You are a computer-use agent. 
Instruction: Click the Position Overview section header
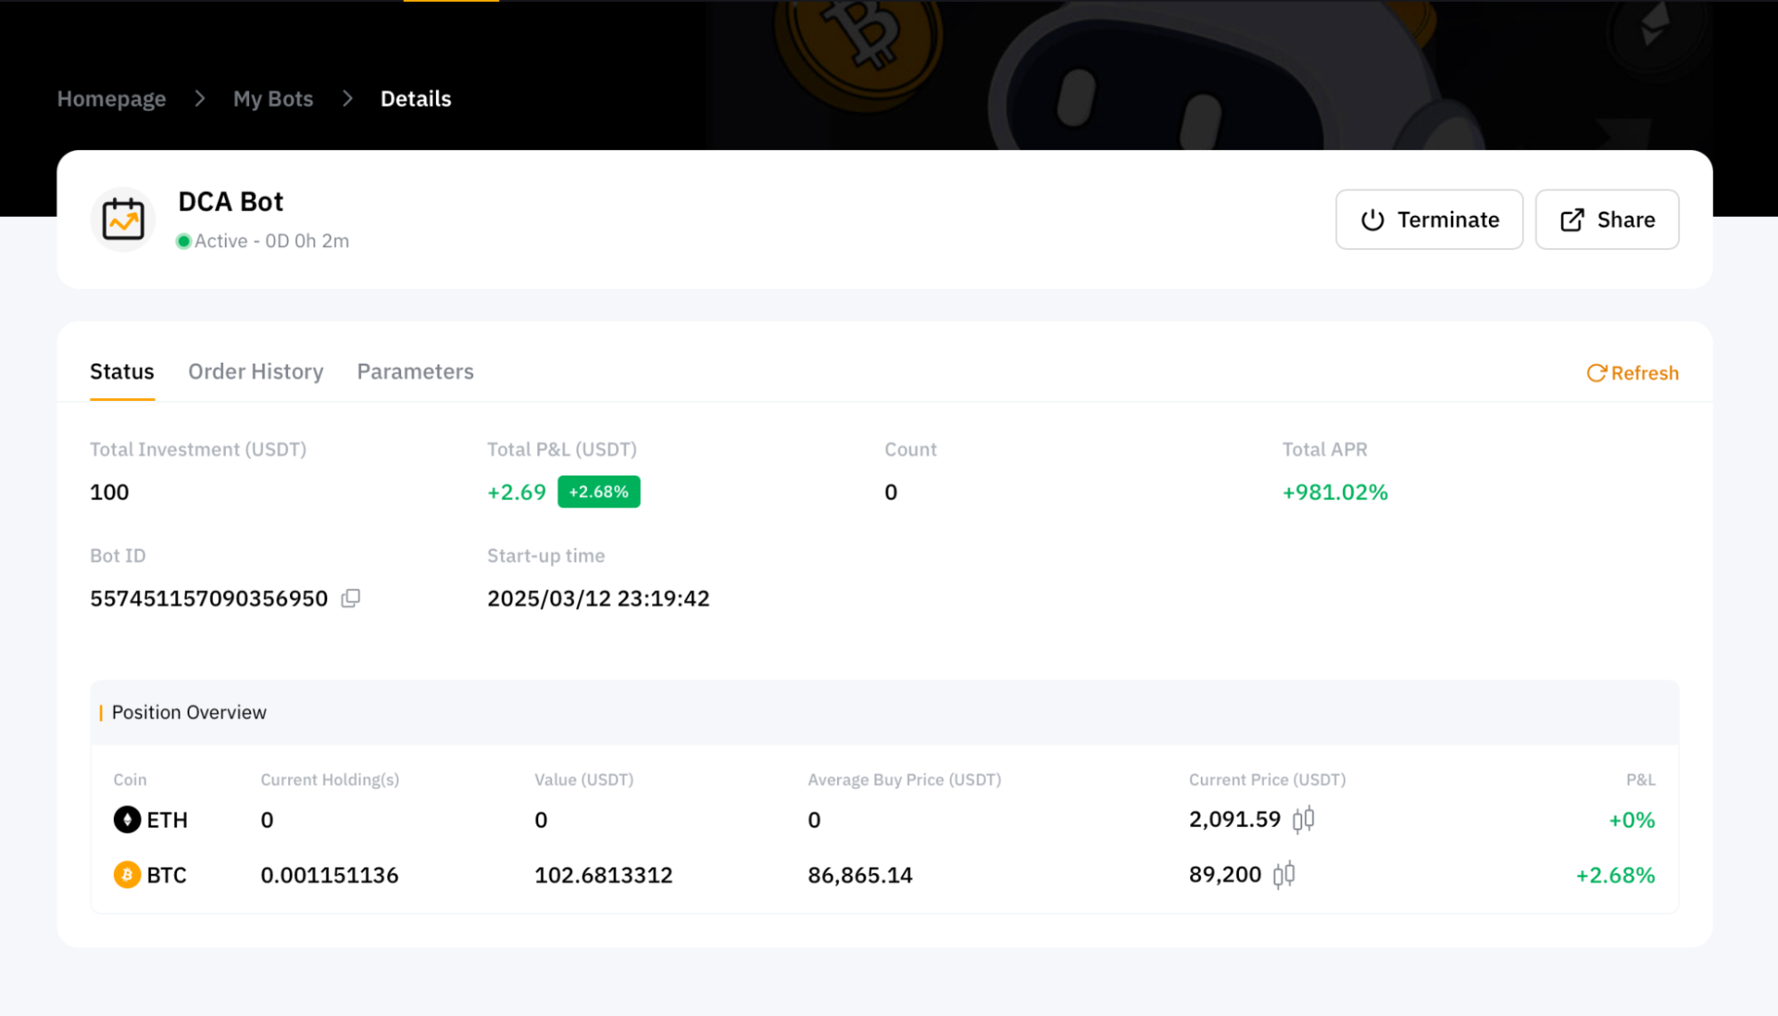189,712
